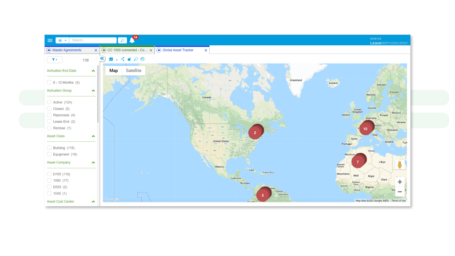Screen dimensions: 455x256
Task: Add view to favorites star icon
Action: (129, 59)
